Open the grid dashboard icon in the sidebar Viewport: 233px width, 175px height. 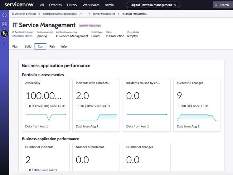[4, 24]
